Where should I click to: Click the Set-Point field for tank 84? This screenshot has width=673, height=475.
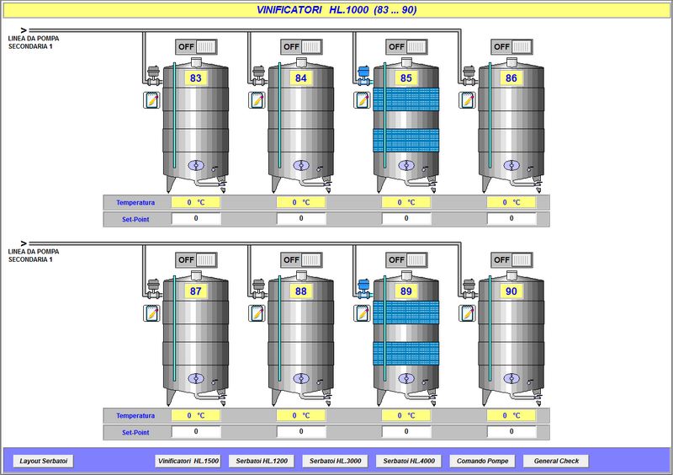pos(301,219)
